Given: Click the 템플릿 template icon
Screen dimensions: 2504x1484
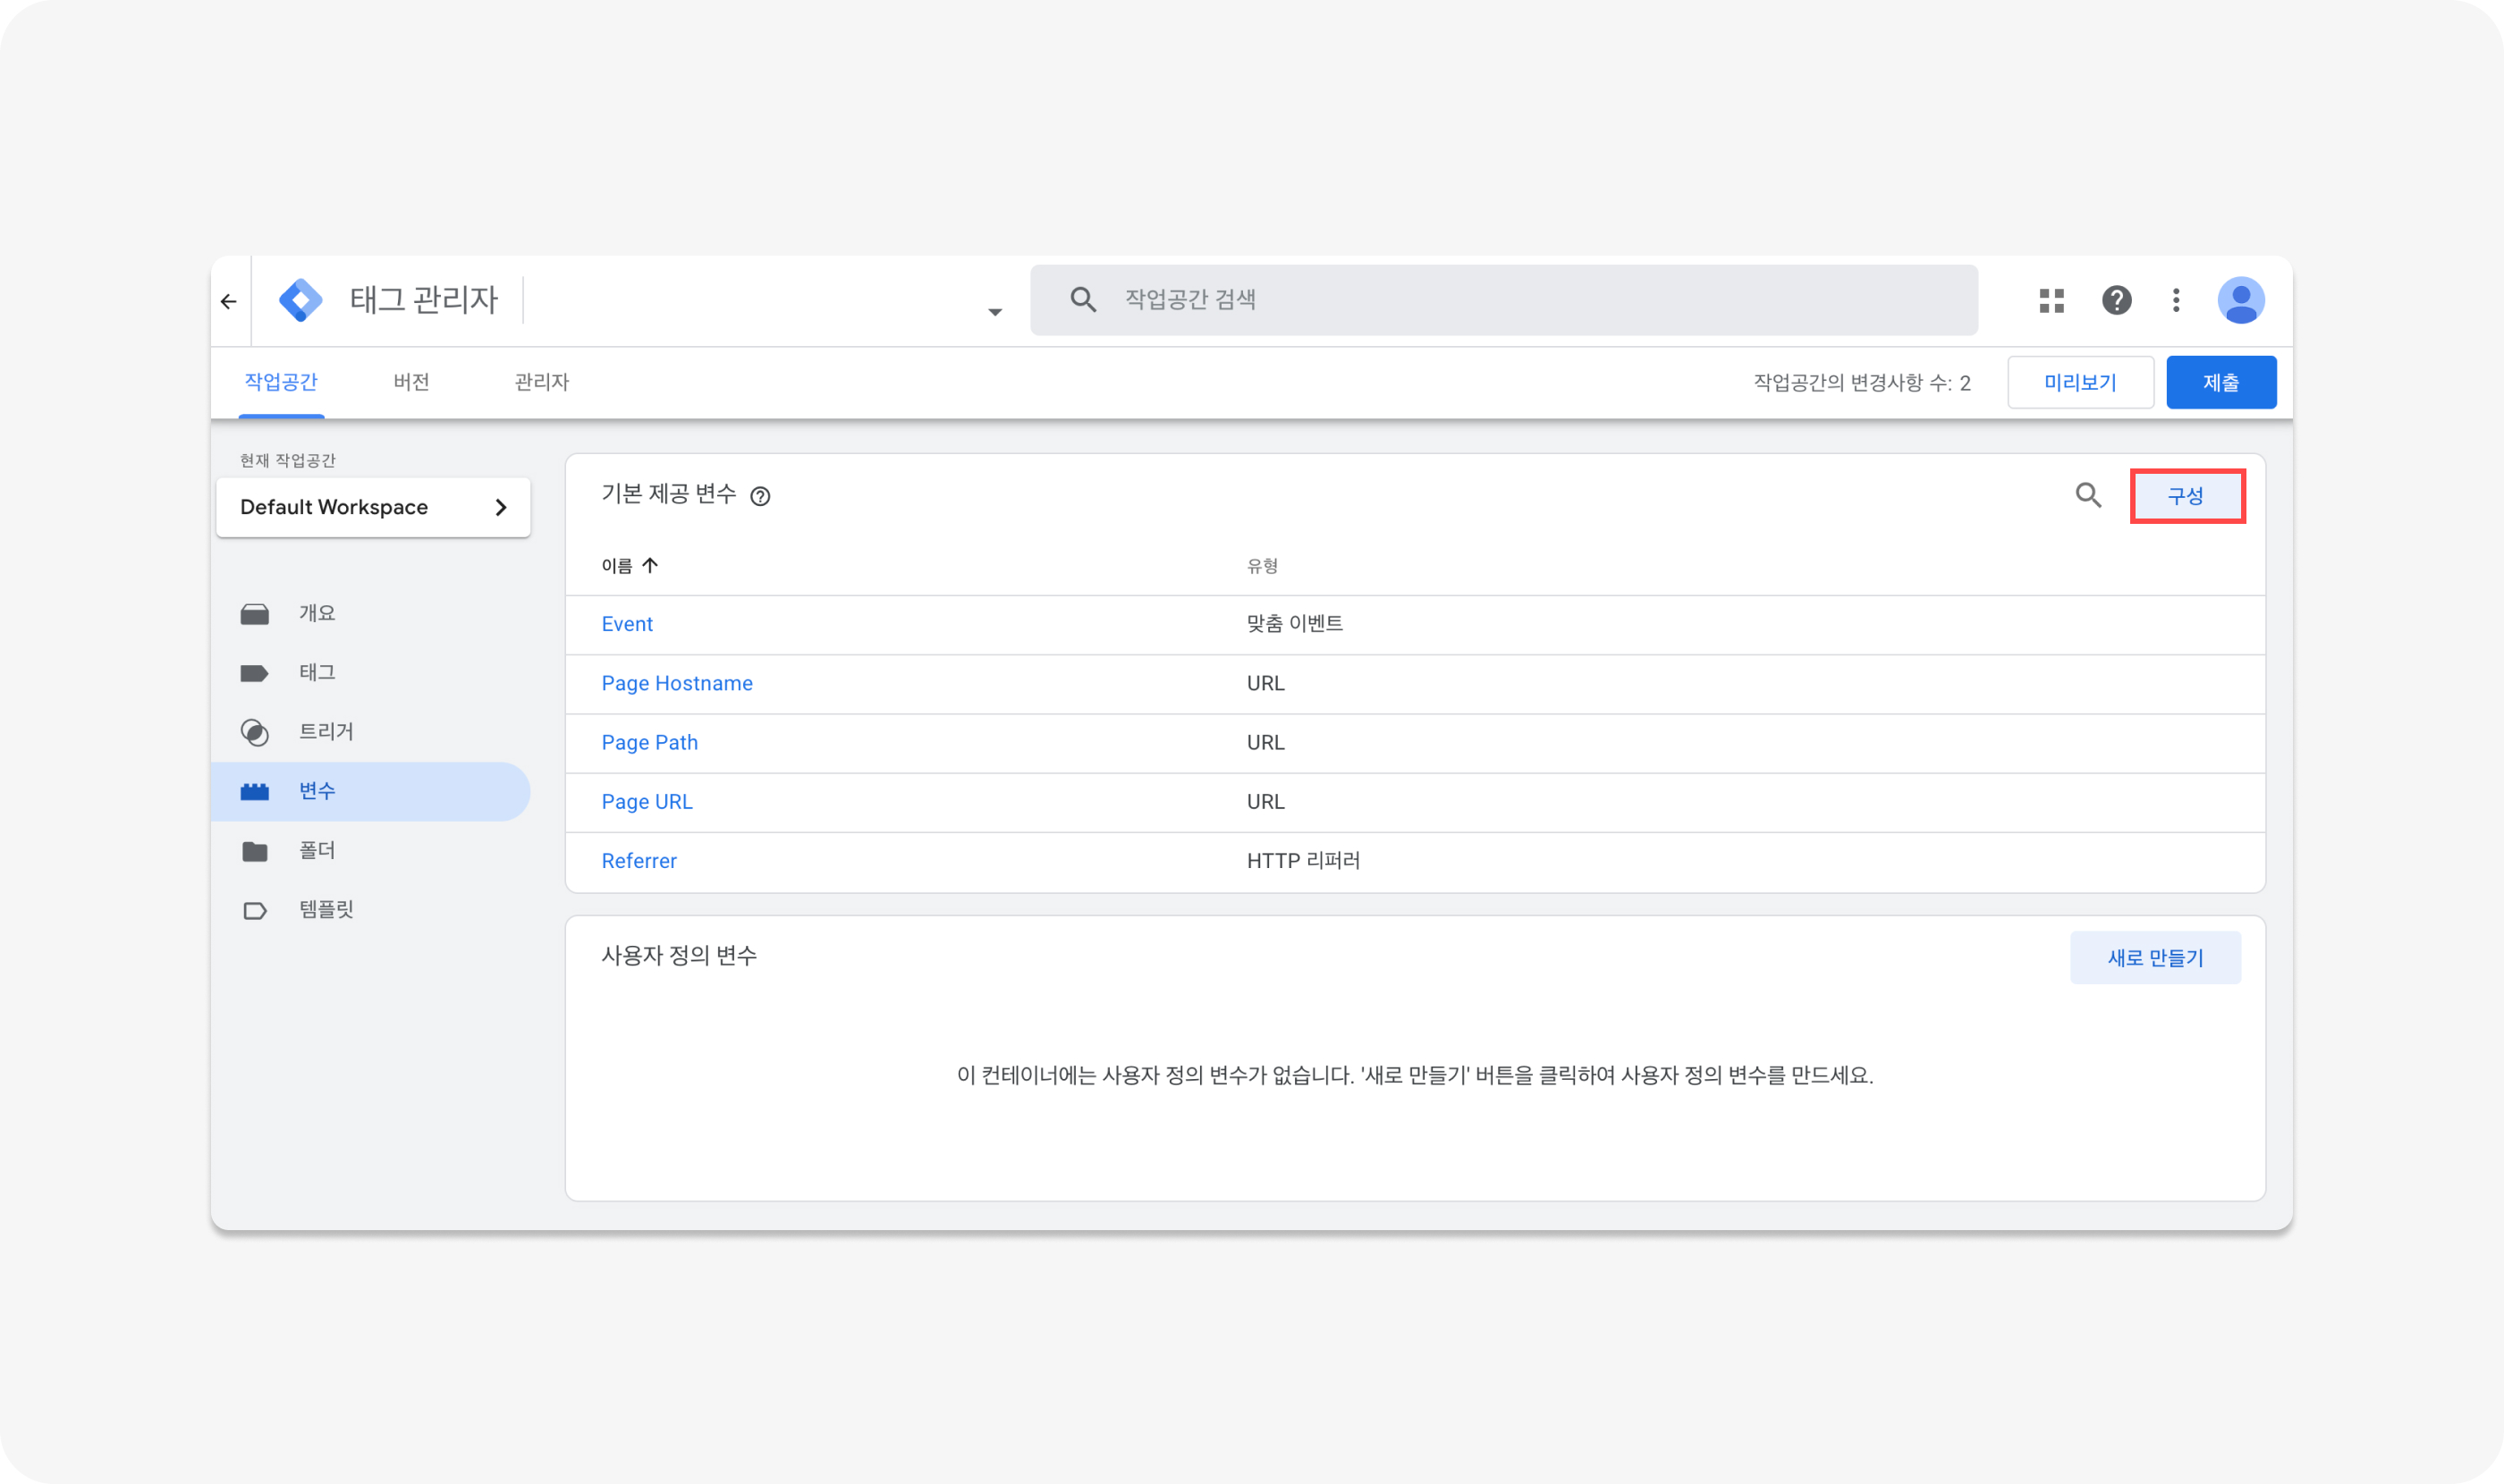Looking at the screenshot, I should click(x=254, y=910).
